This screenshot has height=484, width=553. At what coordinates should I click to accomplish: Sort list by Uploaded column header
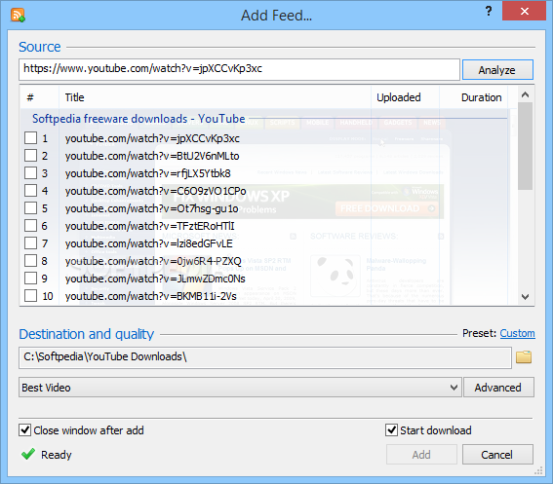(405, 97)
